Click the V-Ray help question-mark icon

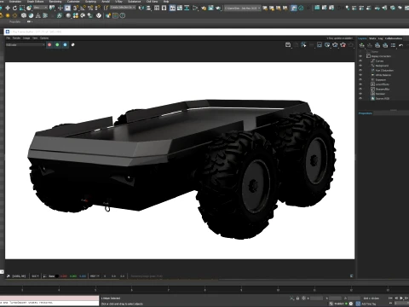point(123,15)
